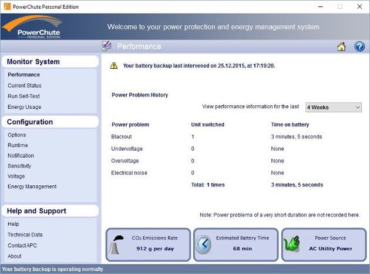Go to the Home page icon
This screenshot has width=370, height=274.
click(x=341, y=46)
